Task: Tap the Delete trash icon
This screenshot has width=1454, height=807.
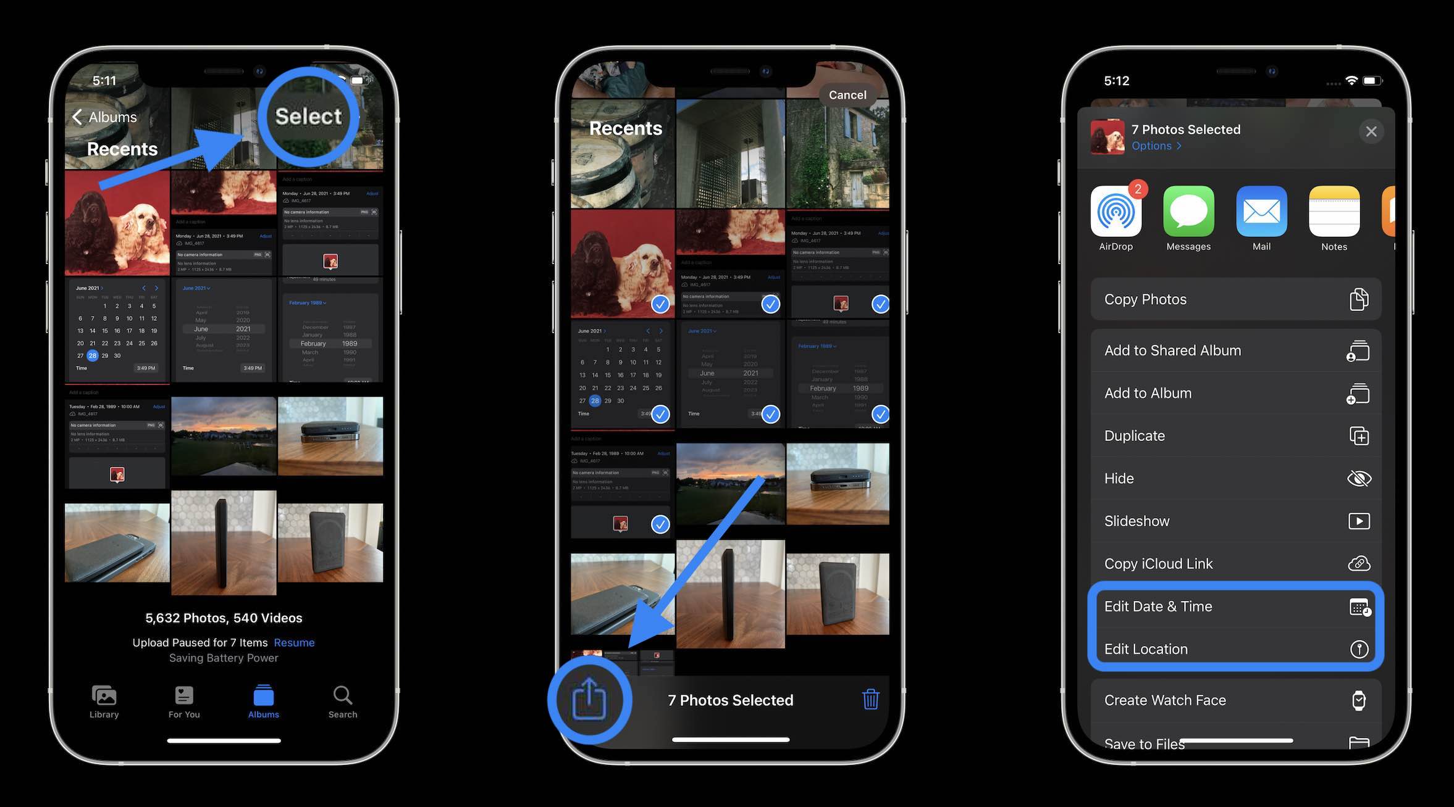Action: [869, 700]
